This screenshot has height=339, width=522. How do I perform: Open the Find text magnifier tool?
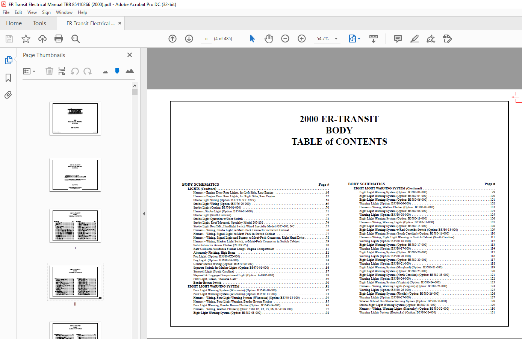76,39
